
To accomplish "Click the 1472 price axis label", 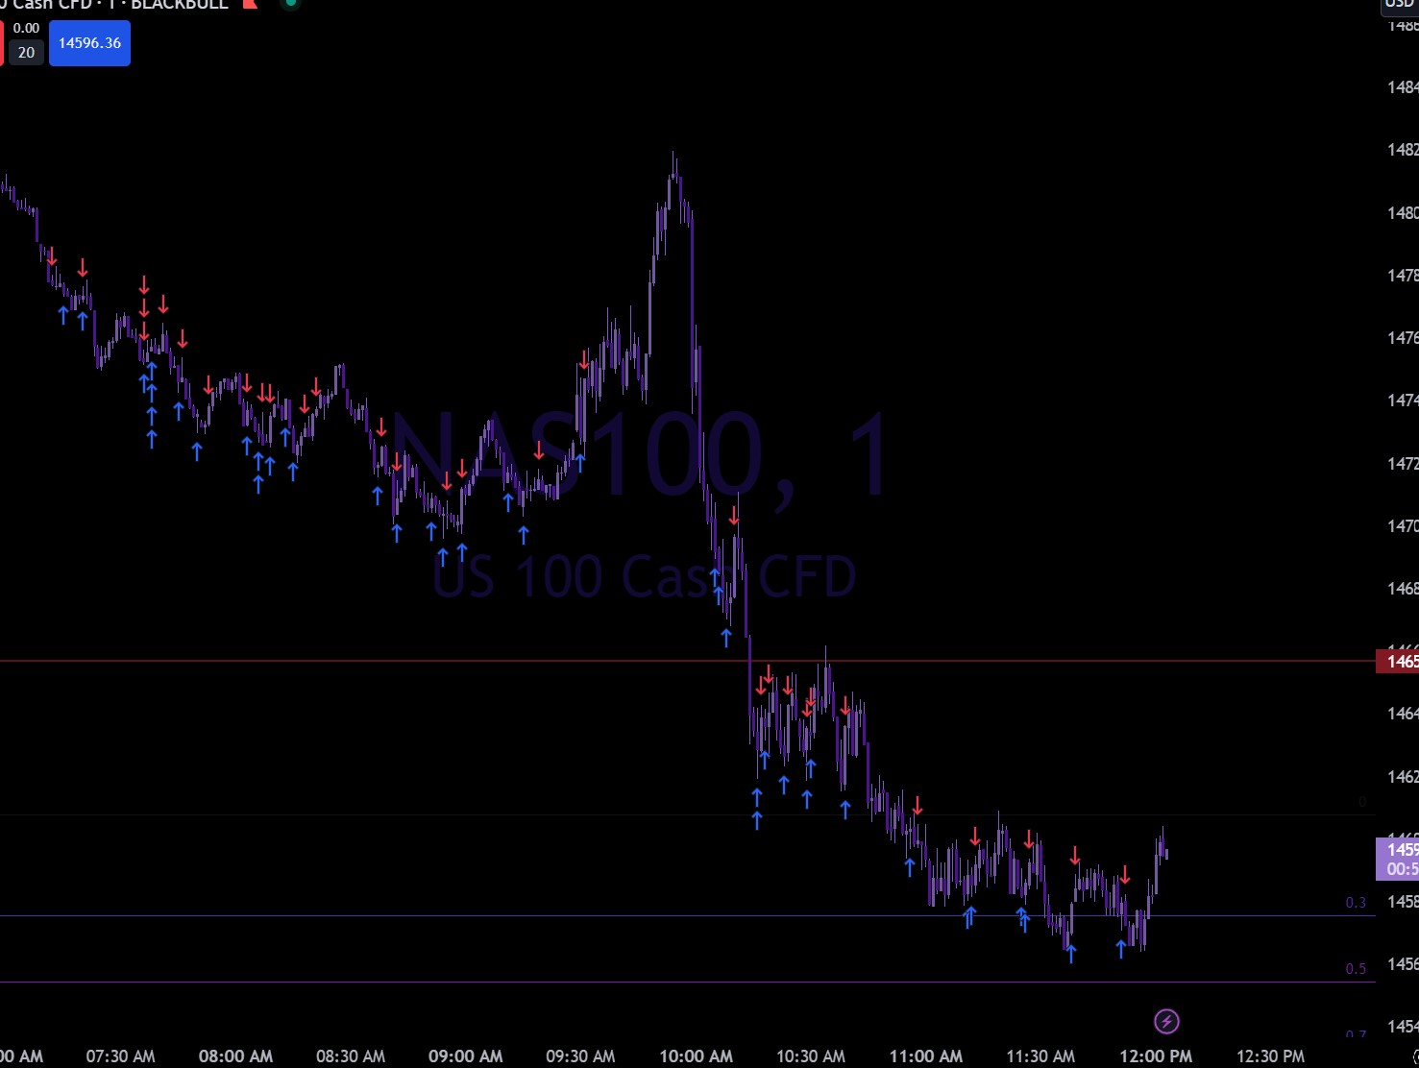I will (1403, 463).
